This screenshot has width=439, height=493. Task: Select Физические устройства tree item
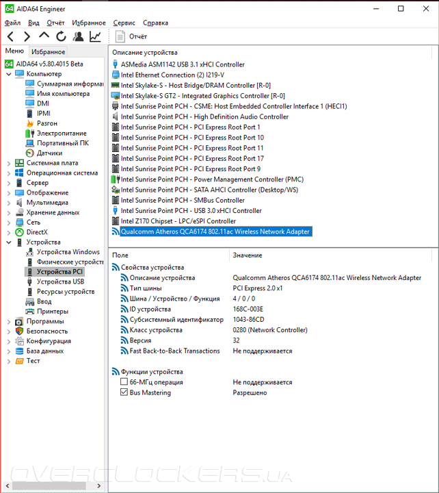pyautogui.click(x=70, y=262)
